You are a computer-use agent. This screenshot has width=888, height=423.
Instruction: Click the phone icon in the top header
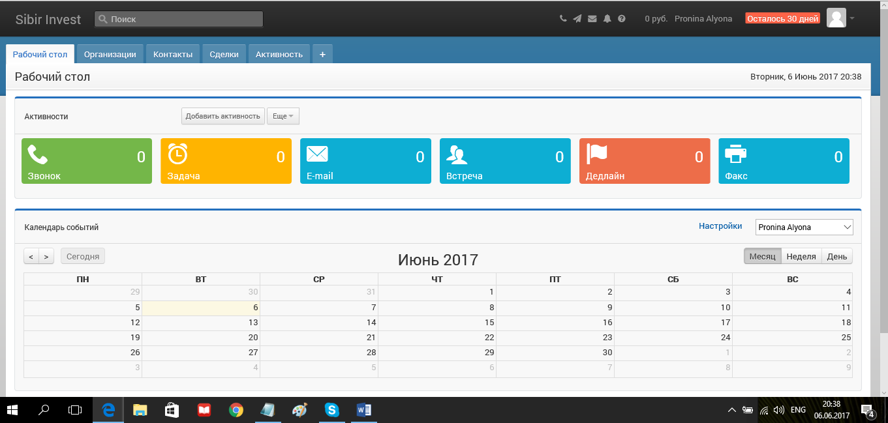(563, 19)
